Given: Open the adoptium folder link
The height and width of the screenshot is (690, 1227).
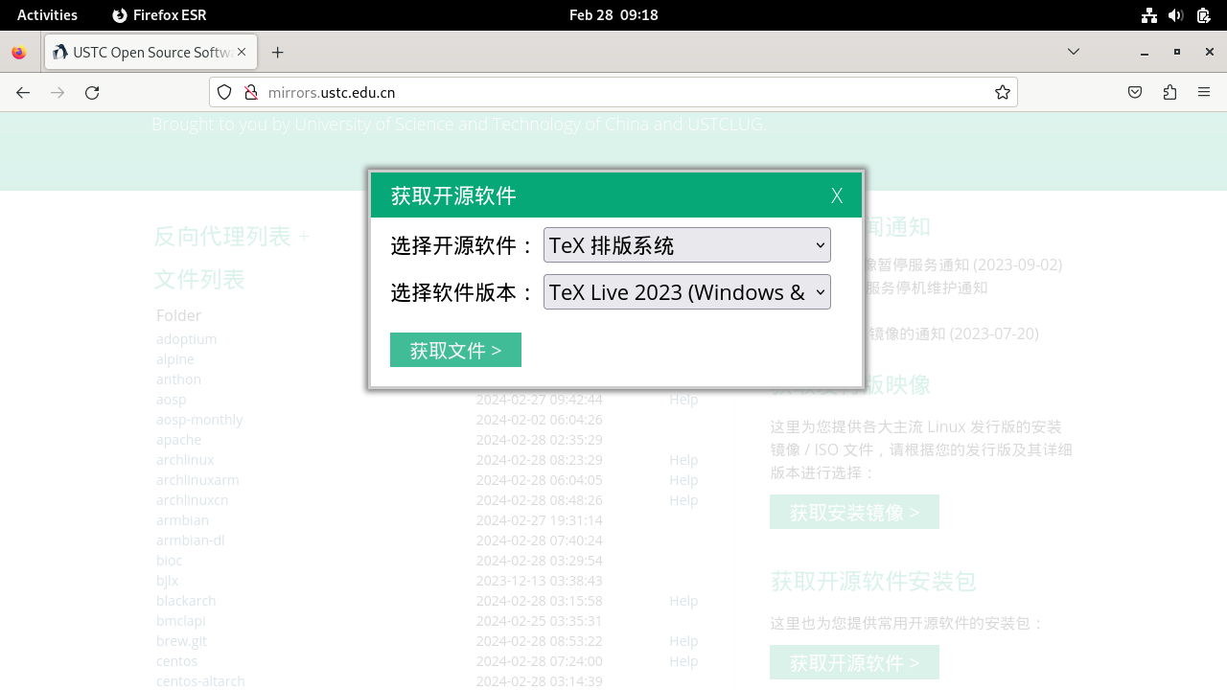Looking at the screenshot, I should coord(187,339).
